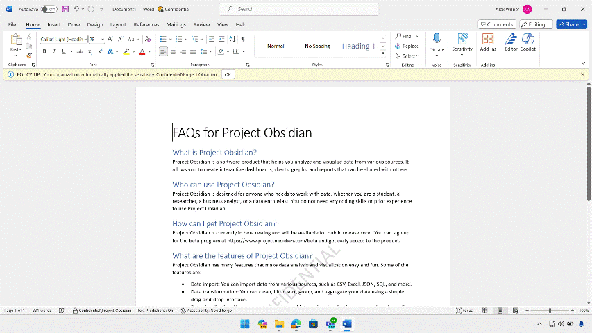The height and width of the screenshot is (333, 592).
Task: Click OK on the policy tip bar
Action: pos(228,74)
